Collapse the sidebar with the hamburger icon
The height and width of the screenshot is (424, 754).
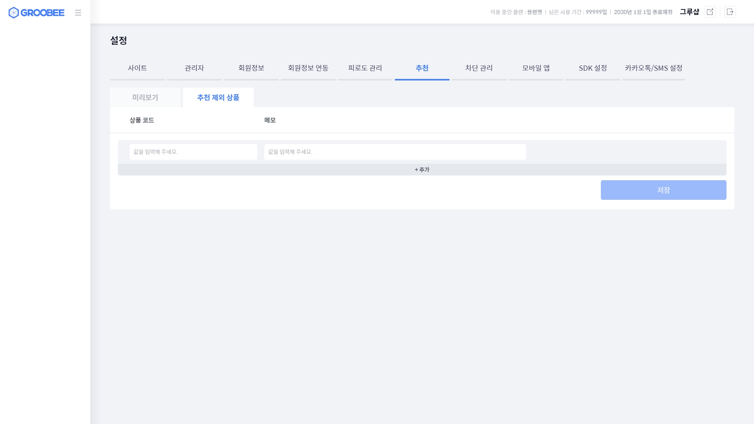coord(78,13)
